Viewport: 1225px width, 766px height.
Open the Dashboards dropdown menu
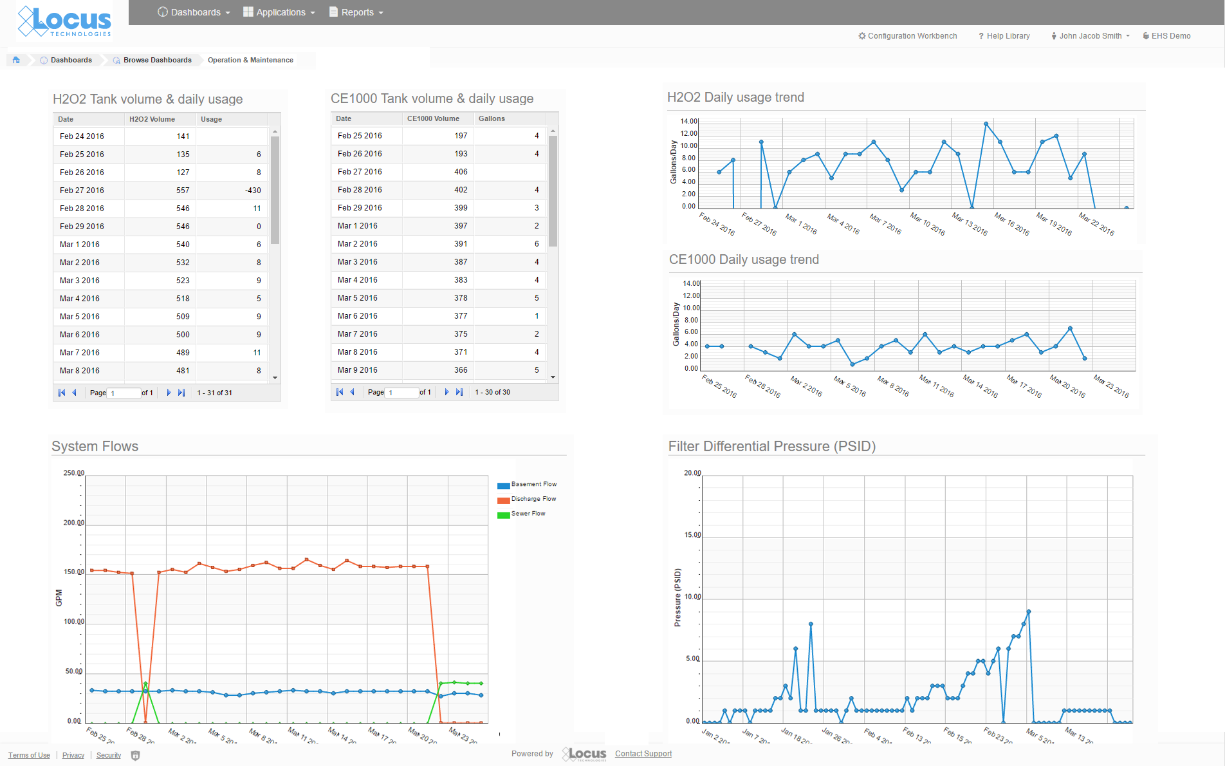(193, 12)
